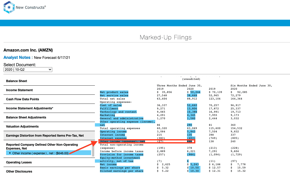Open the Balance Sheet Adjustments section

tap(26, 117)
